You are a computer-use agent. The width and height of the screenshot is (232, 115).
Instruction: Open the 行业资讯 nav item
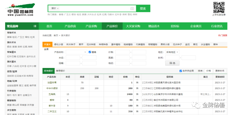click(x=217, y=26)
